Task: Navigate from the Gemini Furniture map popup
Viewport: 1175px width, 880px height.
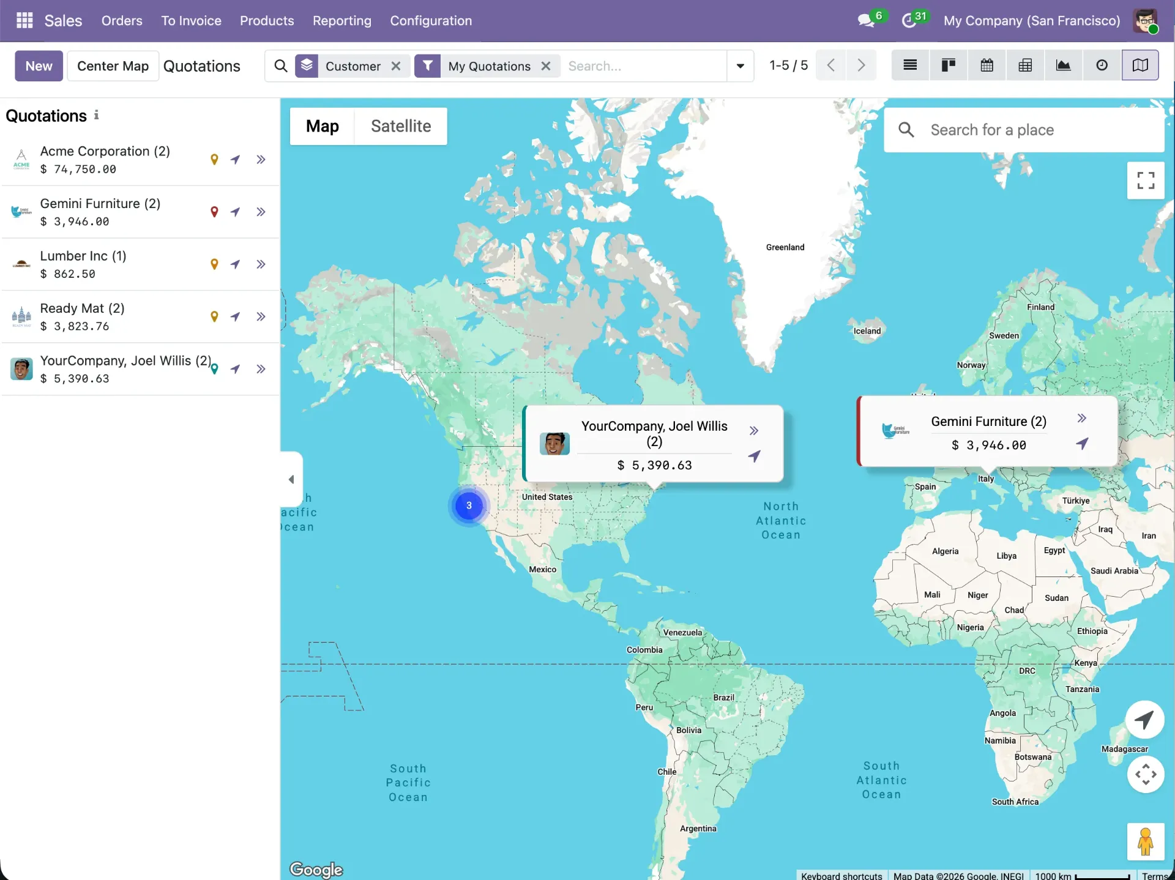Action: tap(1082, 444)
